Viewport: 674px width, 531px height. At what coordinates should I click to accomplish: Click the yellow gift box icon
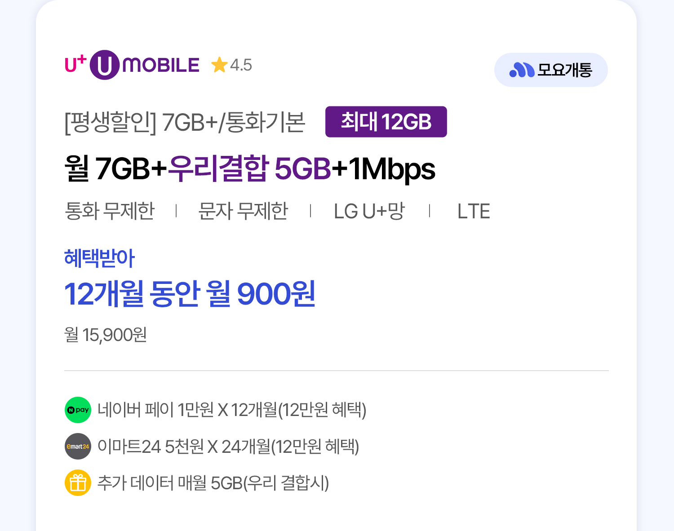point(78,483)
